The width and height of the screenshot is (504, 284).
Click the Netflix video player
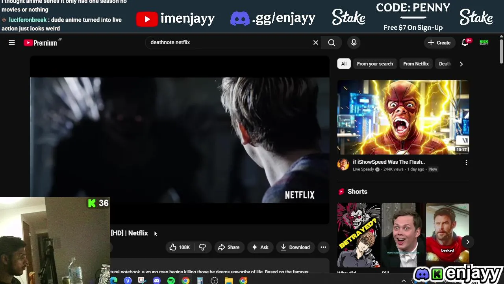(180, 140)
